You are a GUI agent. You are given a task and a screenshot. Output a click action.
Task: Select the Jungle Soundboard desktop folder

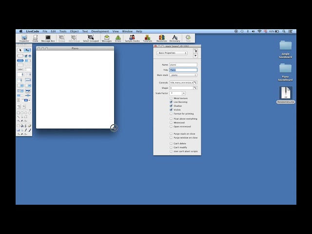(x=286, y=49)
